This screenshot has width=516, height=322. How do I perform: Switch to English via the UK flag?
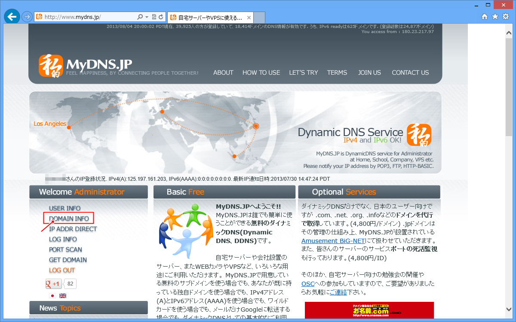(x=62, y=296)
